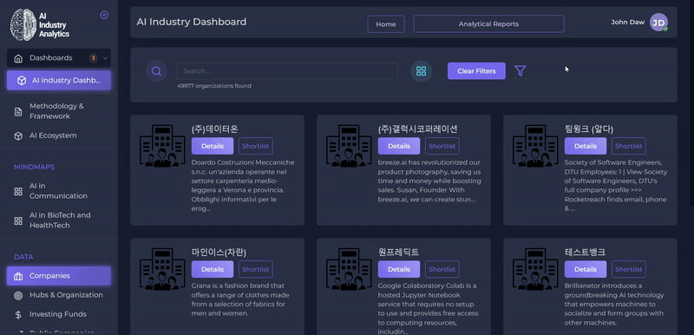Screen dimensions: 694x335
Task: Open Details for (주)데이터온
Action: 213,146
